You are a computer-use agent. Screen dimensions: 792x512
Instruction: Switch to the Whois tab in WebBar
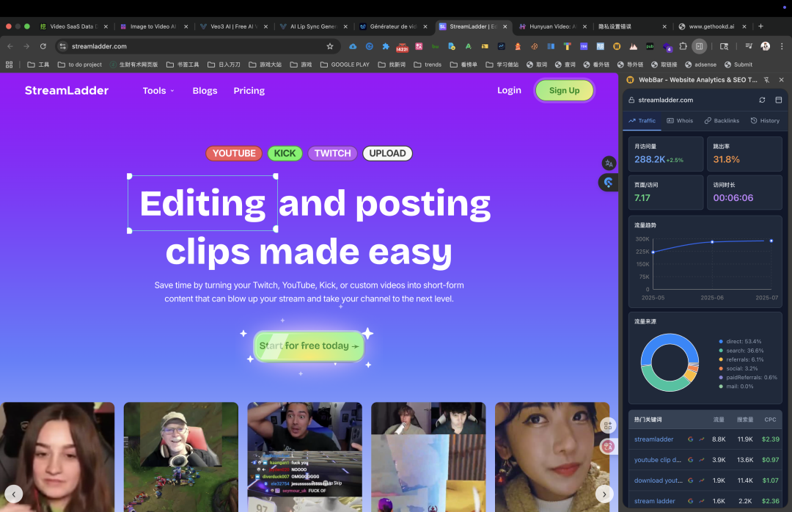click(x=680, y=121)
